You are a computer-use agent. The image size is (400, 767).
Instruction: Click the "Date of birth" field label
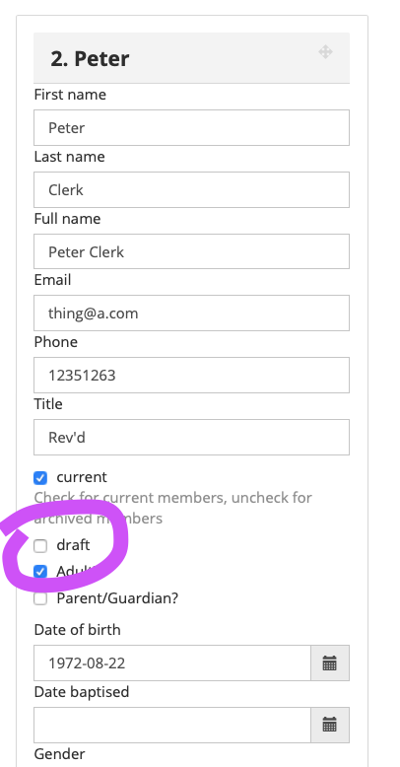77,630
